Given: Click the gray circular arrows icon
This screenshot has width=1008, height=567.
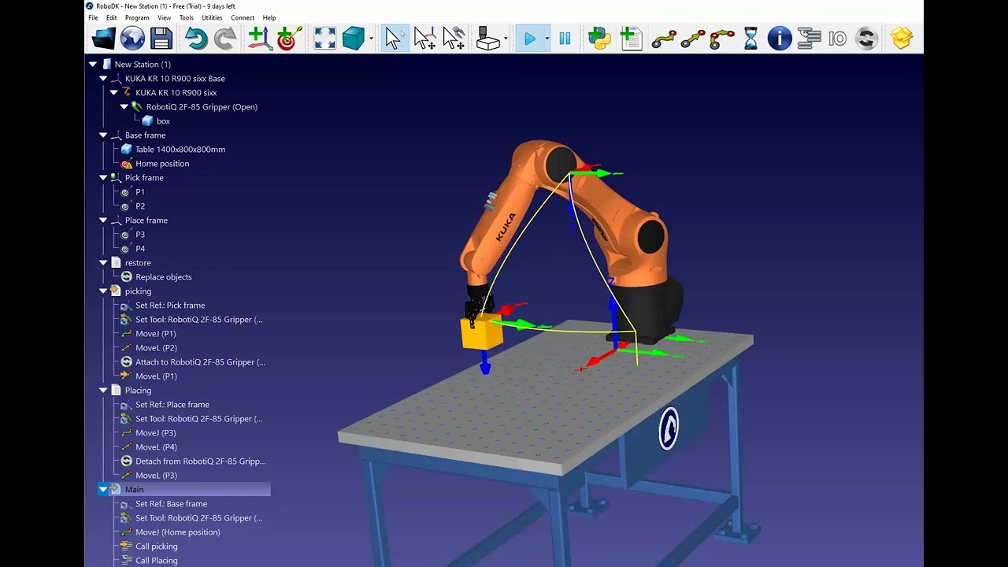Looking at the screenshot, I should 866,38.
